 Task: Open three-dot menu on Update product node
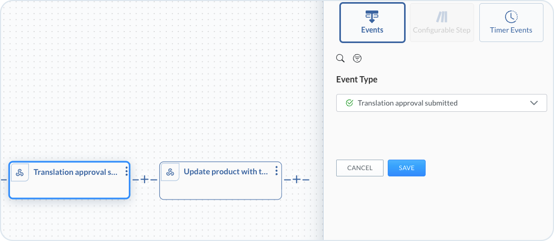[277, 171]
